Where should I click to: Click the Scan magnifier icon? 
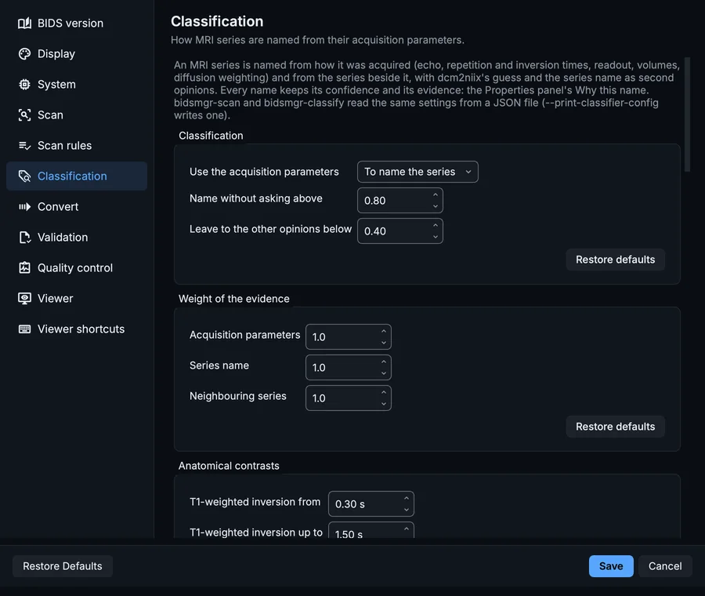click(25, 114)
